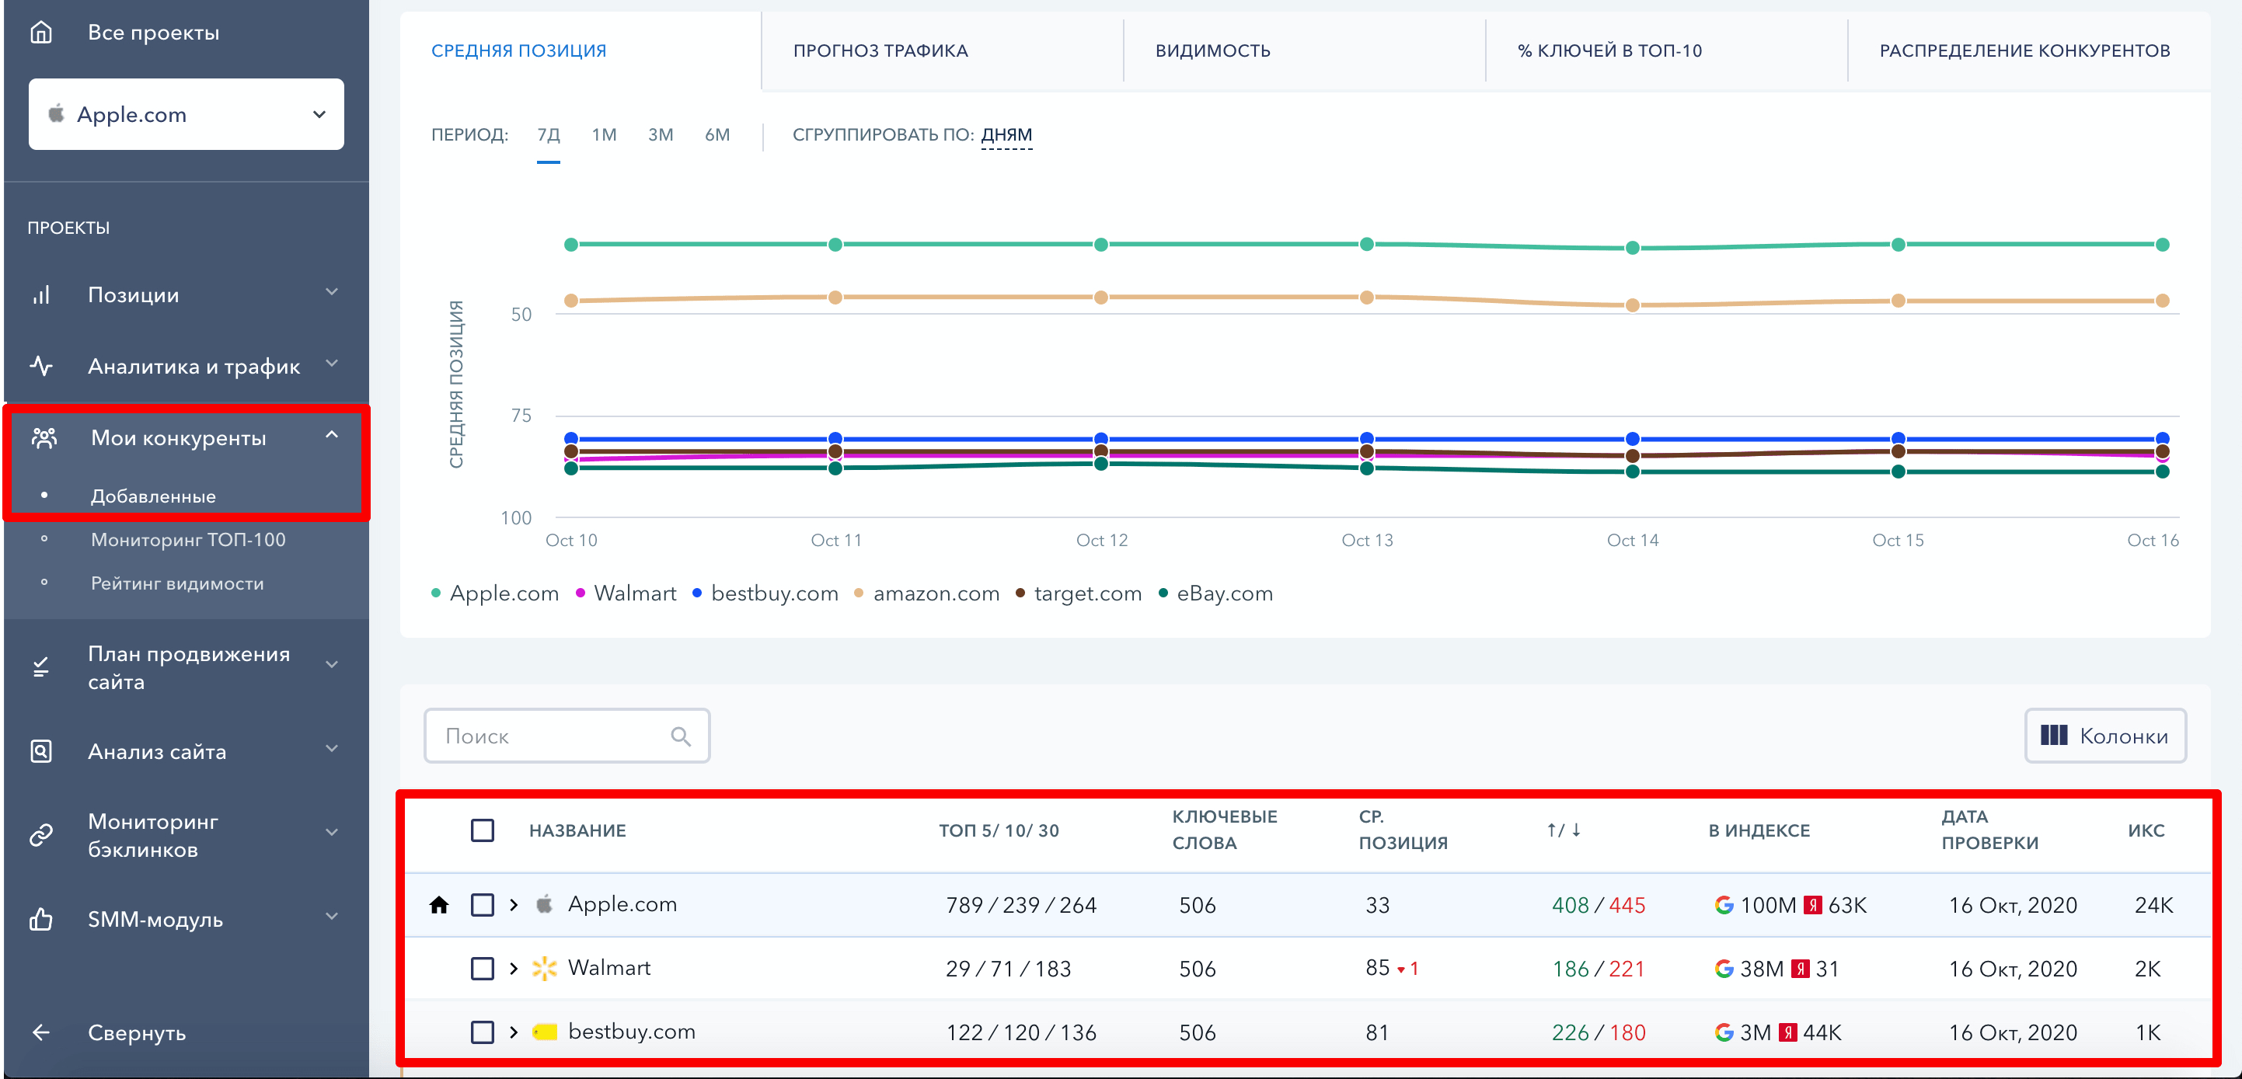Click the Walmart spark logo in the table
Image resolution: width=2242 pixels, height=1079 pixels.
click(545, 969)
